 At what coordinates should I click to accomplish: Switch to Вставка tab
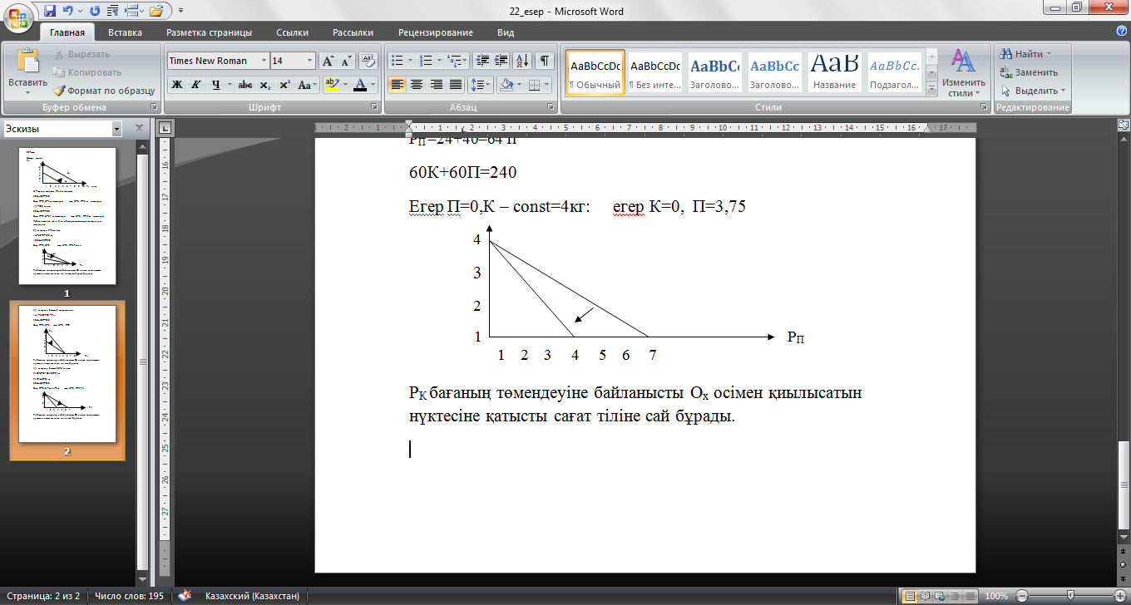pyautogui.click(x=125, y=32)
